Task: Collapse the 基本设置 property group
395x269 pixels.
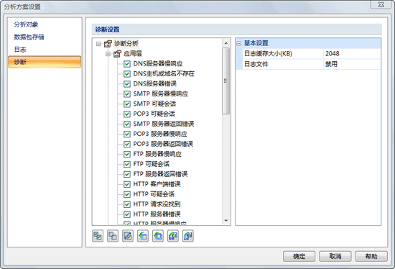Action: tap(239, 43)
